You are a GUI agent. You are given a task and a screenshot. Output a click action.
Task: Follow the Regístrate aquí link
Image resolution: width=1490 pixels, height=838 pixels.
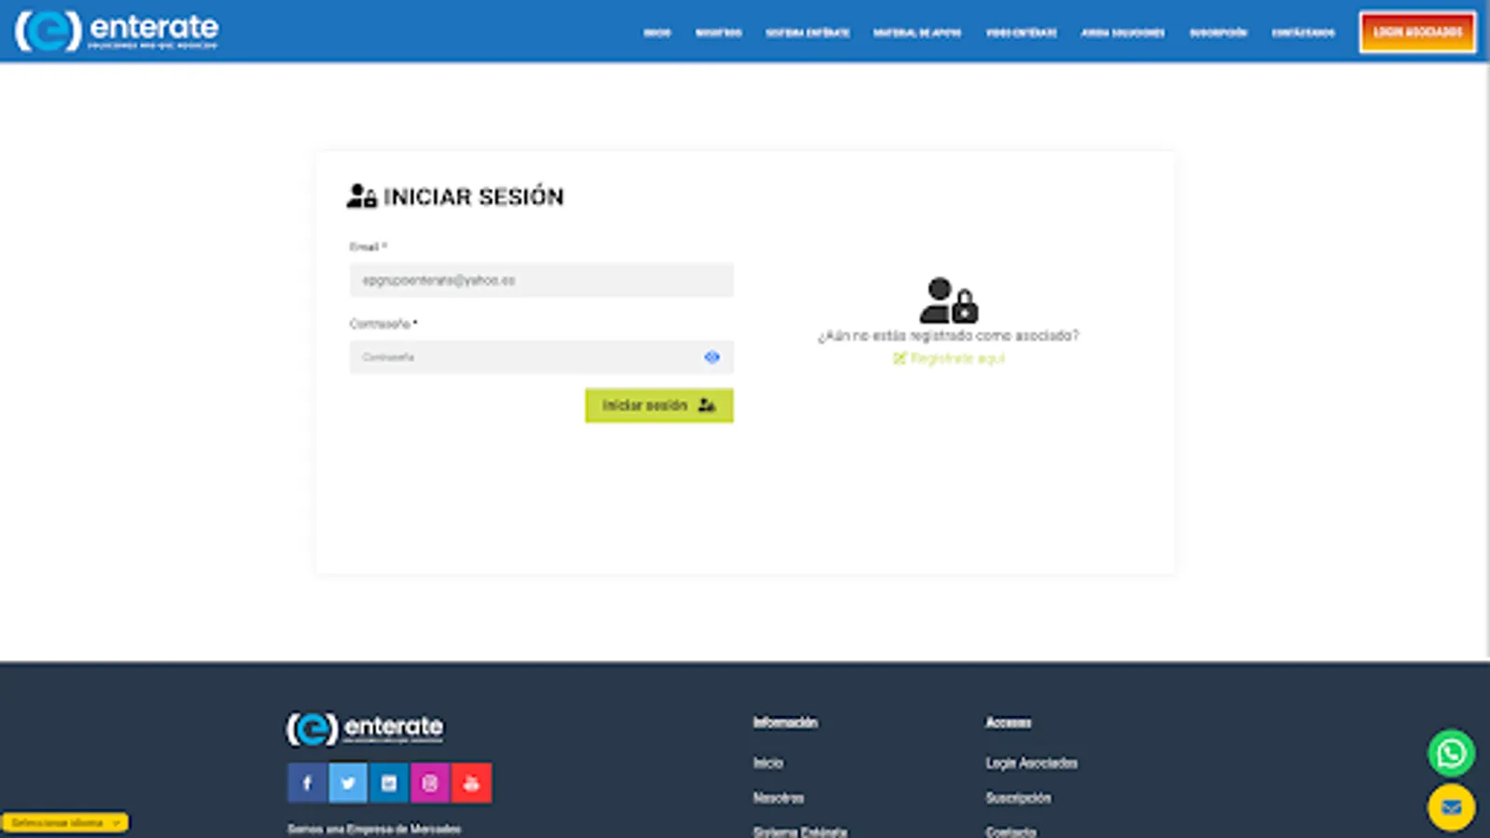(950, 359)
